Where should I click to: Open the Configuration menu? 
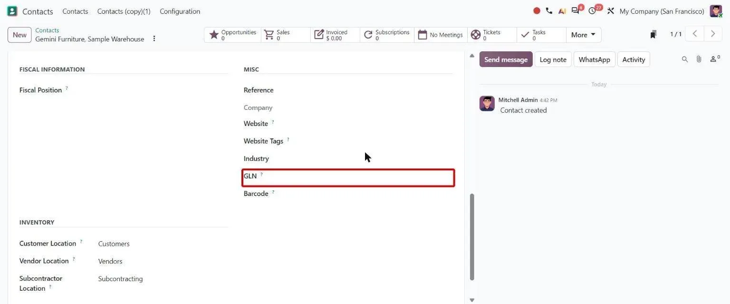(180, 11)
